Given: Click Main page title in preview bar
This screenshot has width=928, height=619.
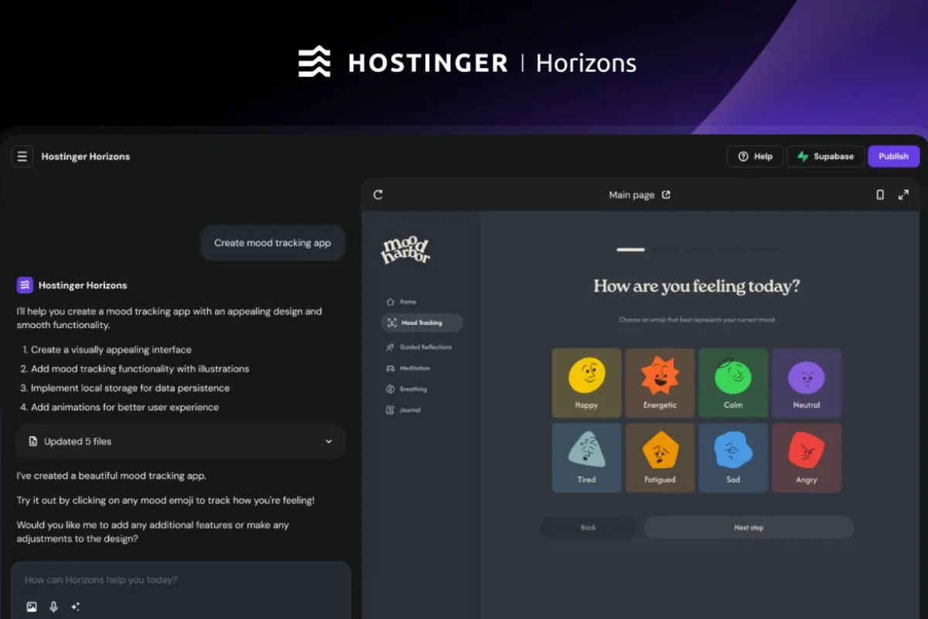Looking at the screenshot, I should coord(631,195).
